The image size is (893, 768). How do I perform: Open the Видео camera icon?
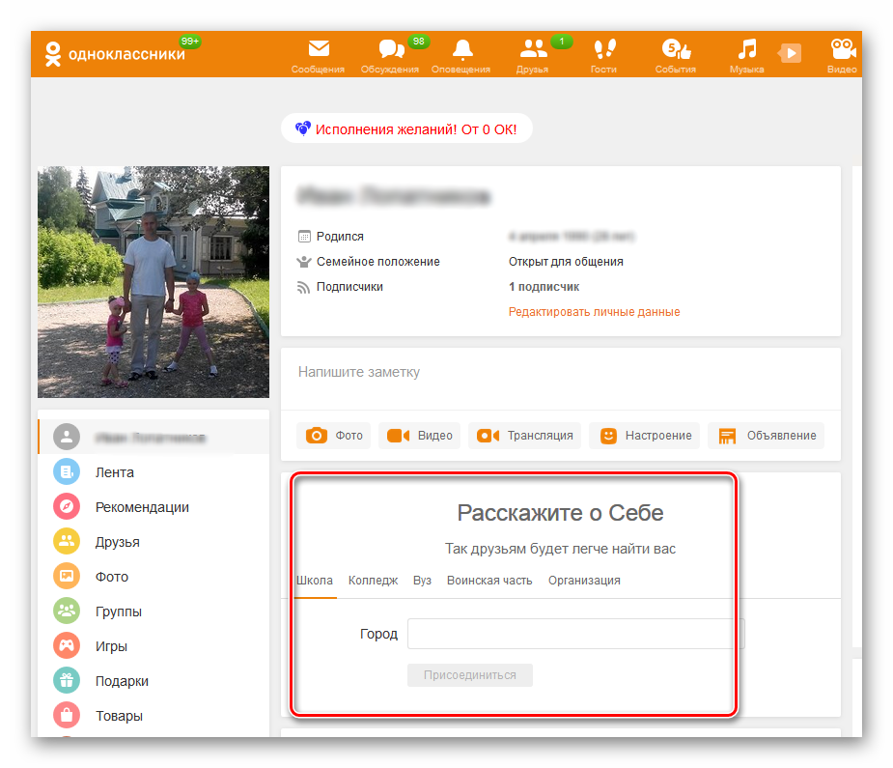coord(842,50)
